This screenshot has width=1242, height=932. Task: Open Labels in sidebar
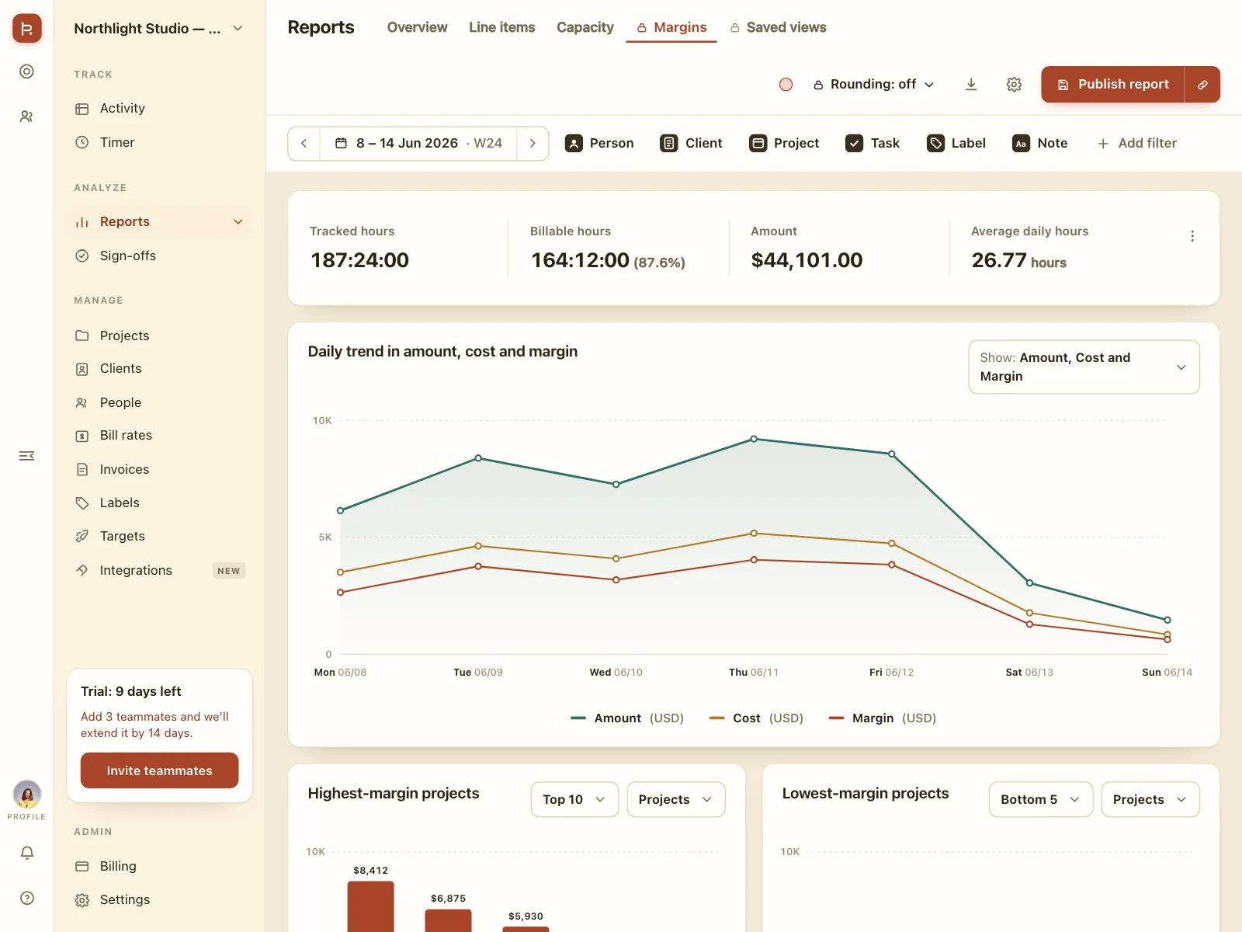(159, 503)
